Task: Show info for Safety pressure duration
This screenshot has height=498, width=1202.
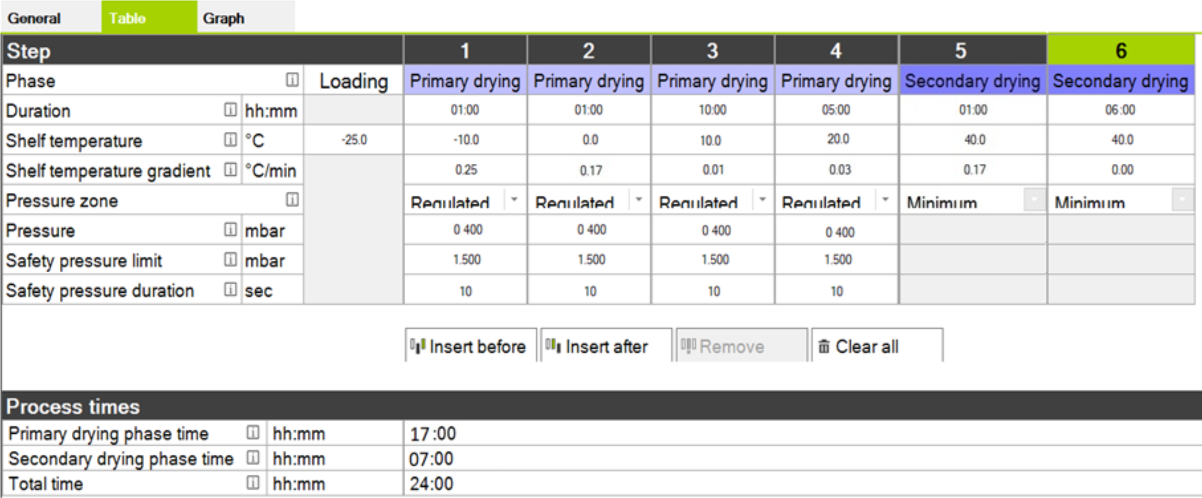Action: (230, 290)
